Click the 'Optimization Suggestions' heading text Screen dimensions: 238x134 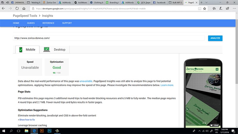click(x=33, y=110)
